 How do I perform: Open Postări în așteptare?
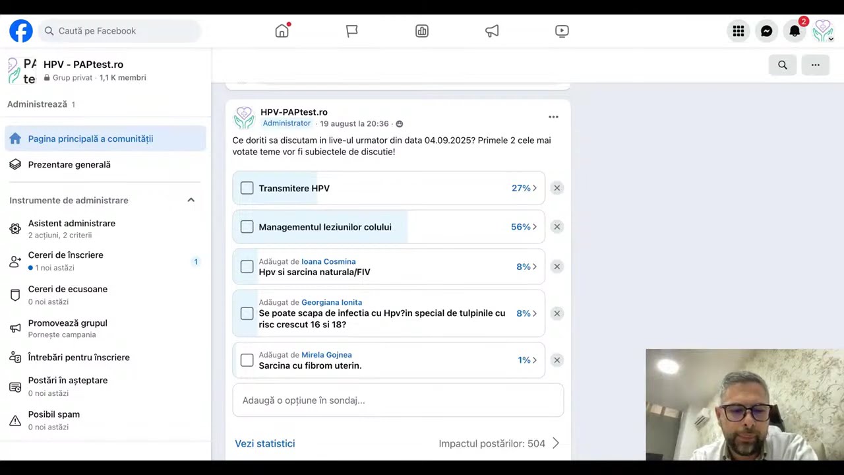[x=105, y=387]
